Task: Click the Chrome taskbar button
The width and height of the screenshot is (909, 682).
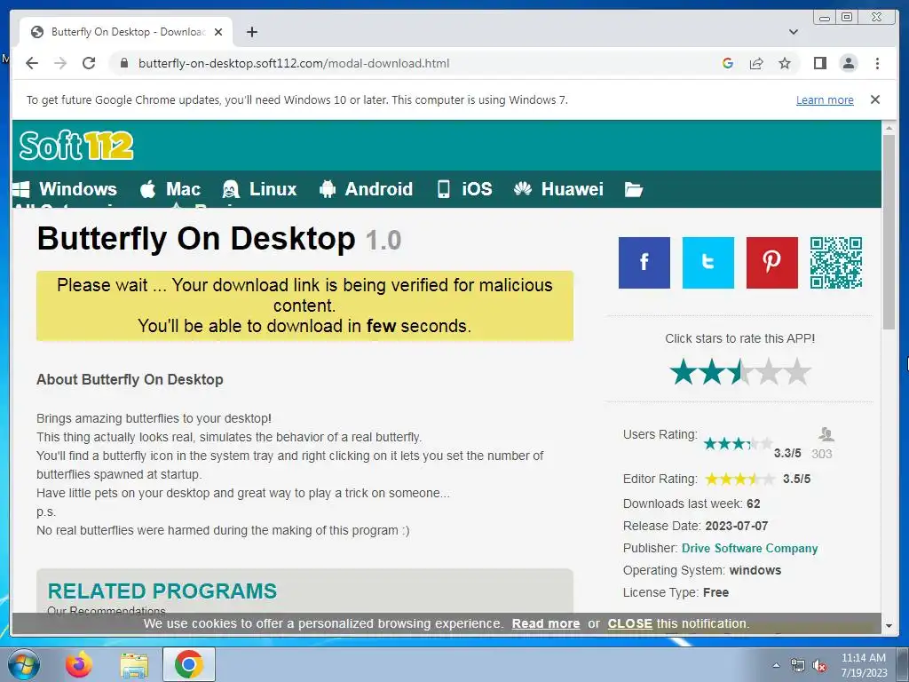Action: (x=189, y=664)
